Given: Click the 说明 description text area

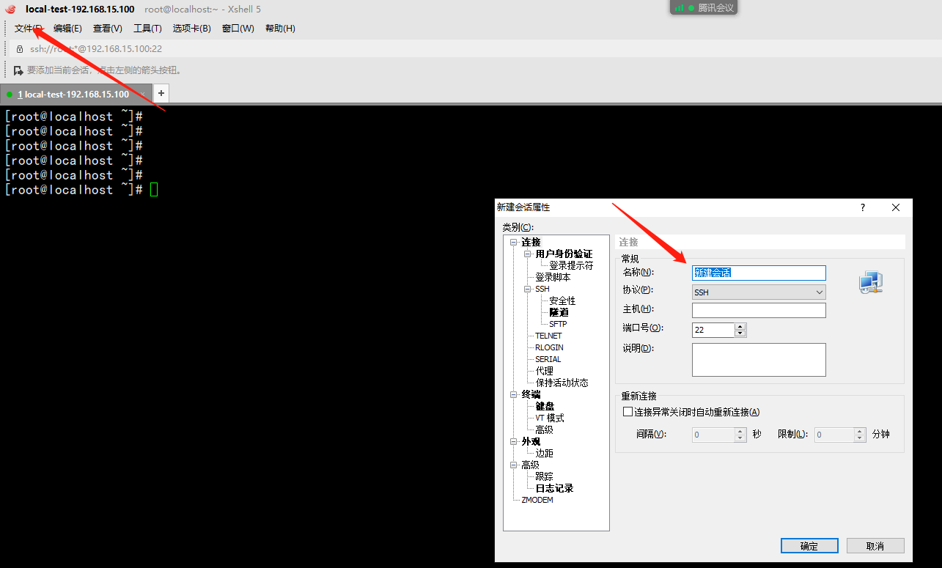Looking at the screenshot, I should click(759, 360).
